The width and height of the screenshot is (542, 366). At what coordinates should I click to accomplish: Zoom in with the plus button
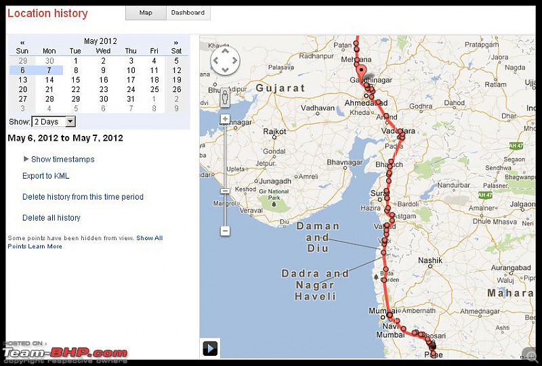pos(225,119)
